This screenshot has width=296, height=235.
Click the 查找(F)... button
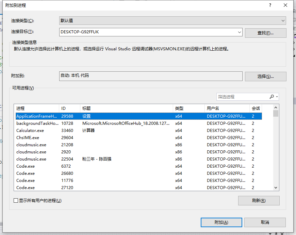click(x=265, y=33)
